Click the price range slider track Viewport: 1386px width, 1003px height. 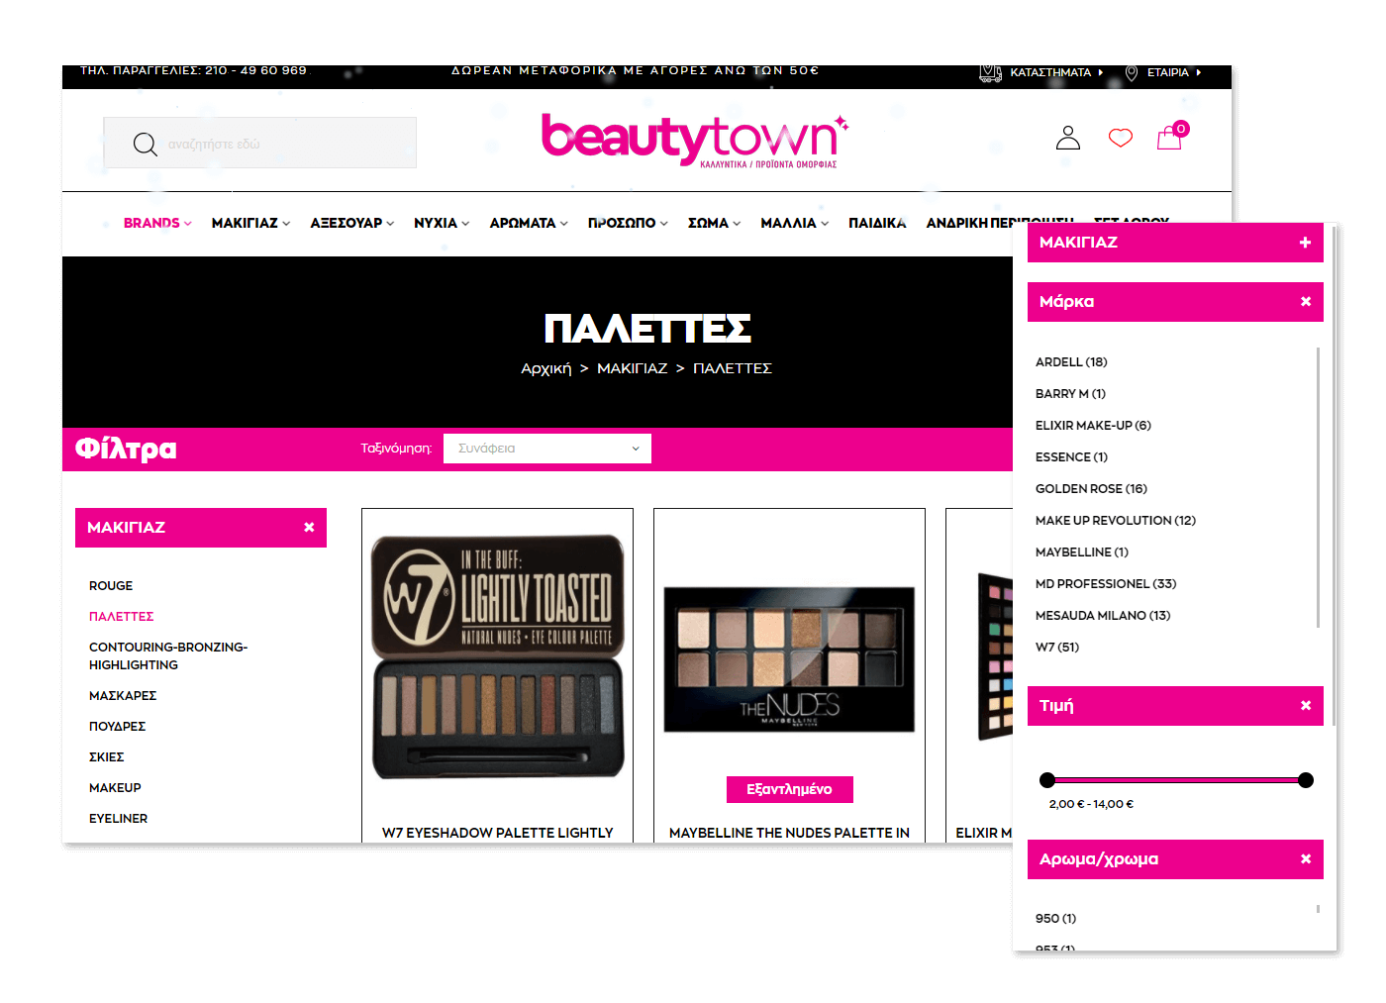[1176, 780]
